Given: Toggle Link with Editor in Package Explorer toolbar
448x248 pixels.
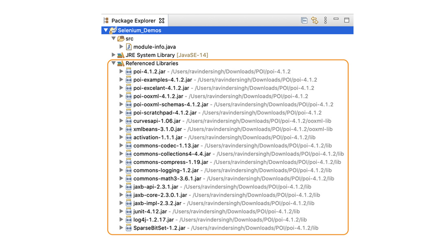Looking at the screenshot, I should (x=314, y=20).
